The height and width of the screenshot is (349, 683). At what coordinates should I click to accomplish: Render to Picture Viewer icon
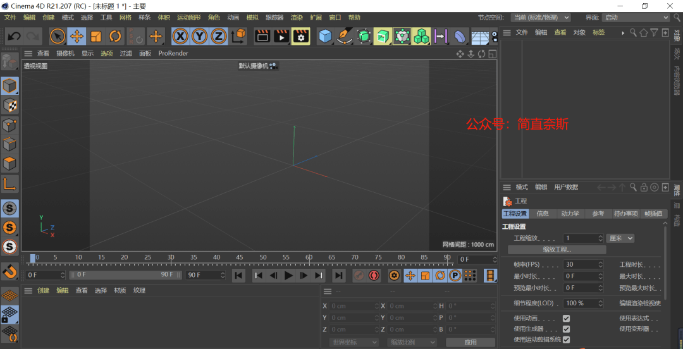(x=281, y=36)
